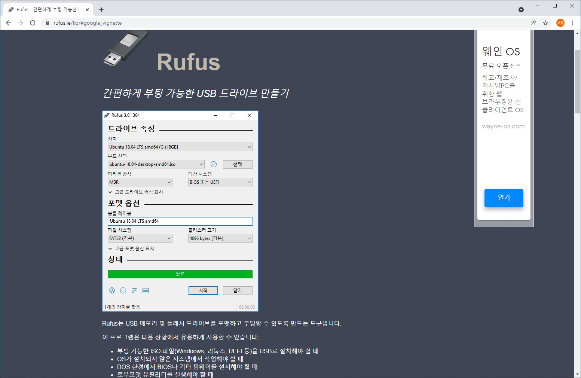Click the browser forward arrow

(x=21, y=23)
